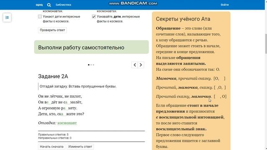Go to previous task with left arrow
The height and width of the screenshot is (150, 267).
(x=135, y=65)
